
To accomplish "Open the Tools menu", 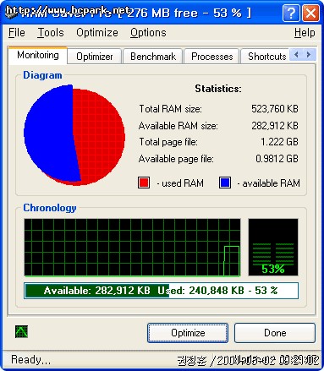I will (51, 33).
